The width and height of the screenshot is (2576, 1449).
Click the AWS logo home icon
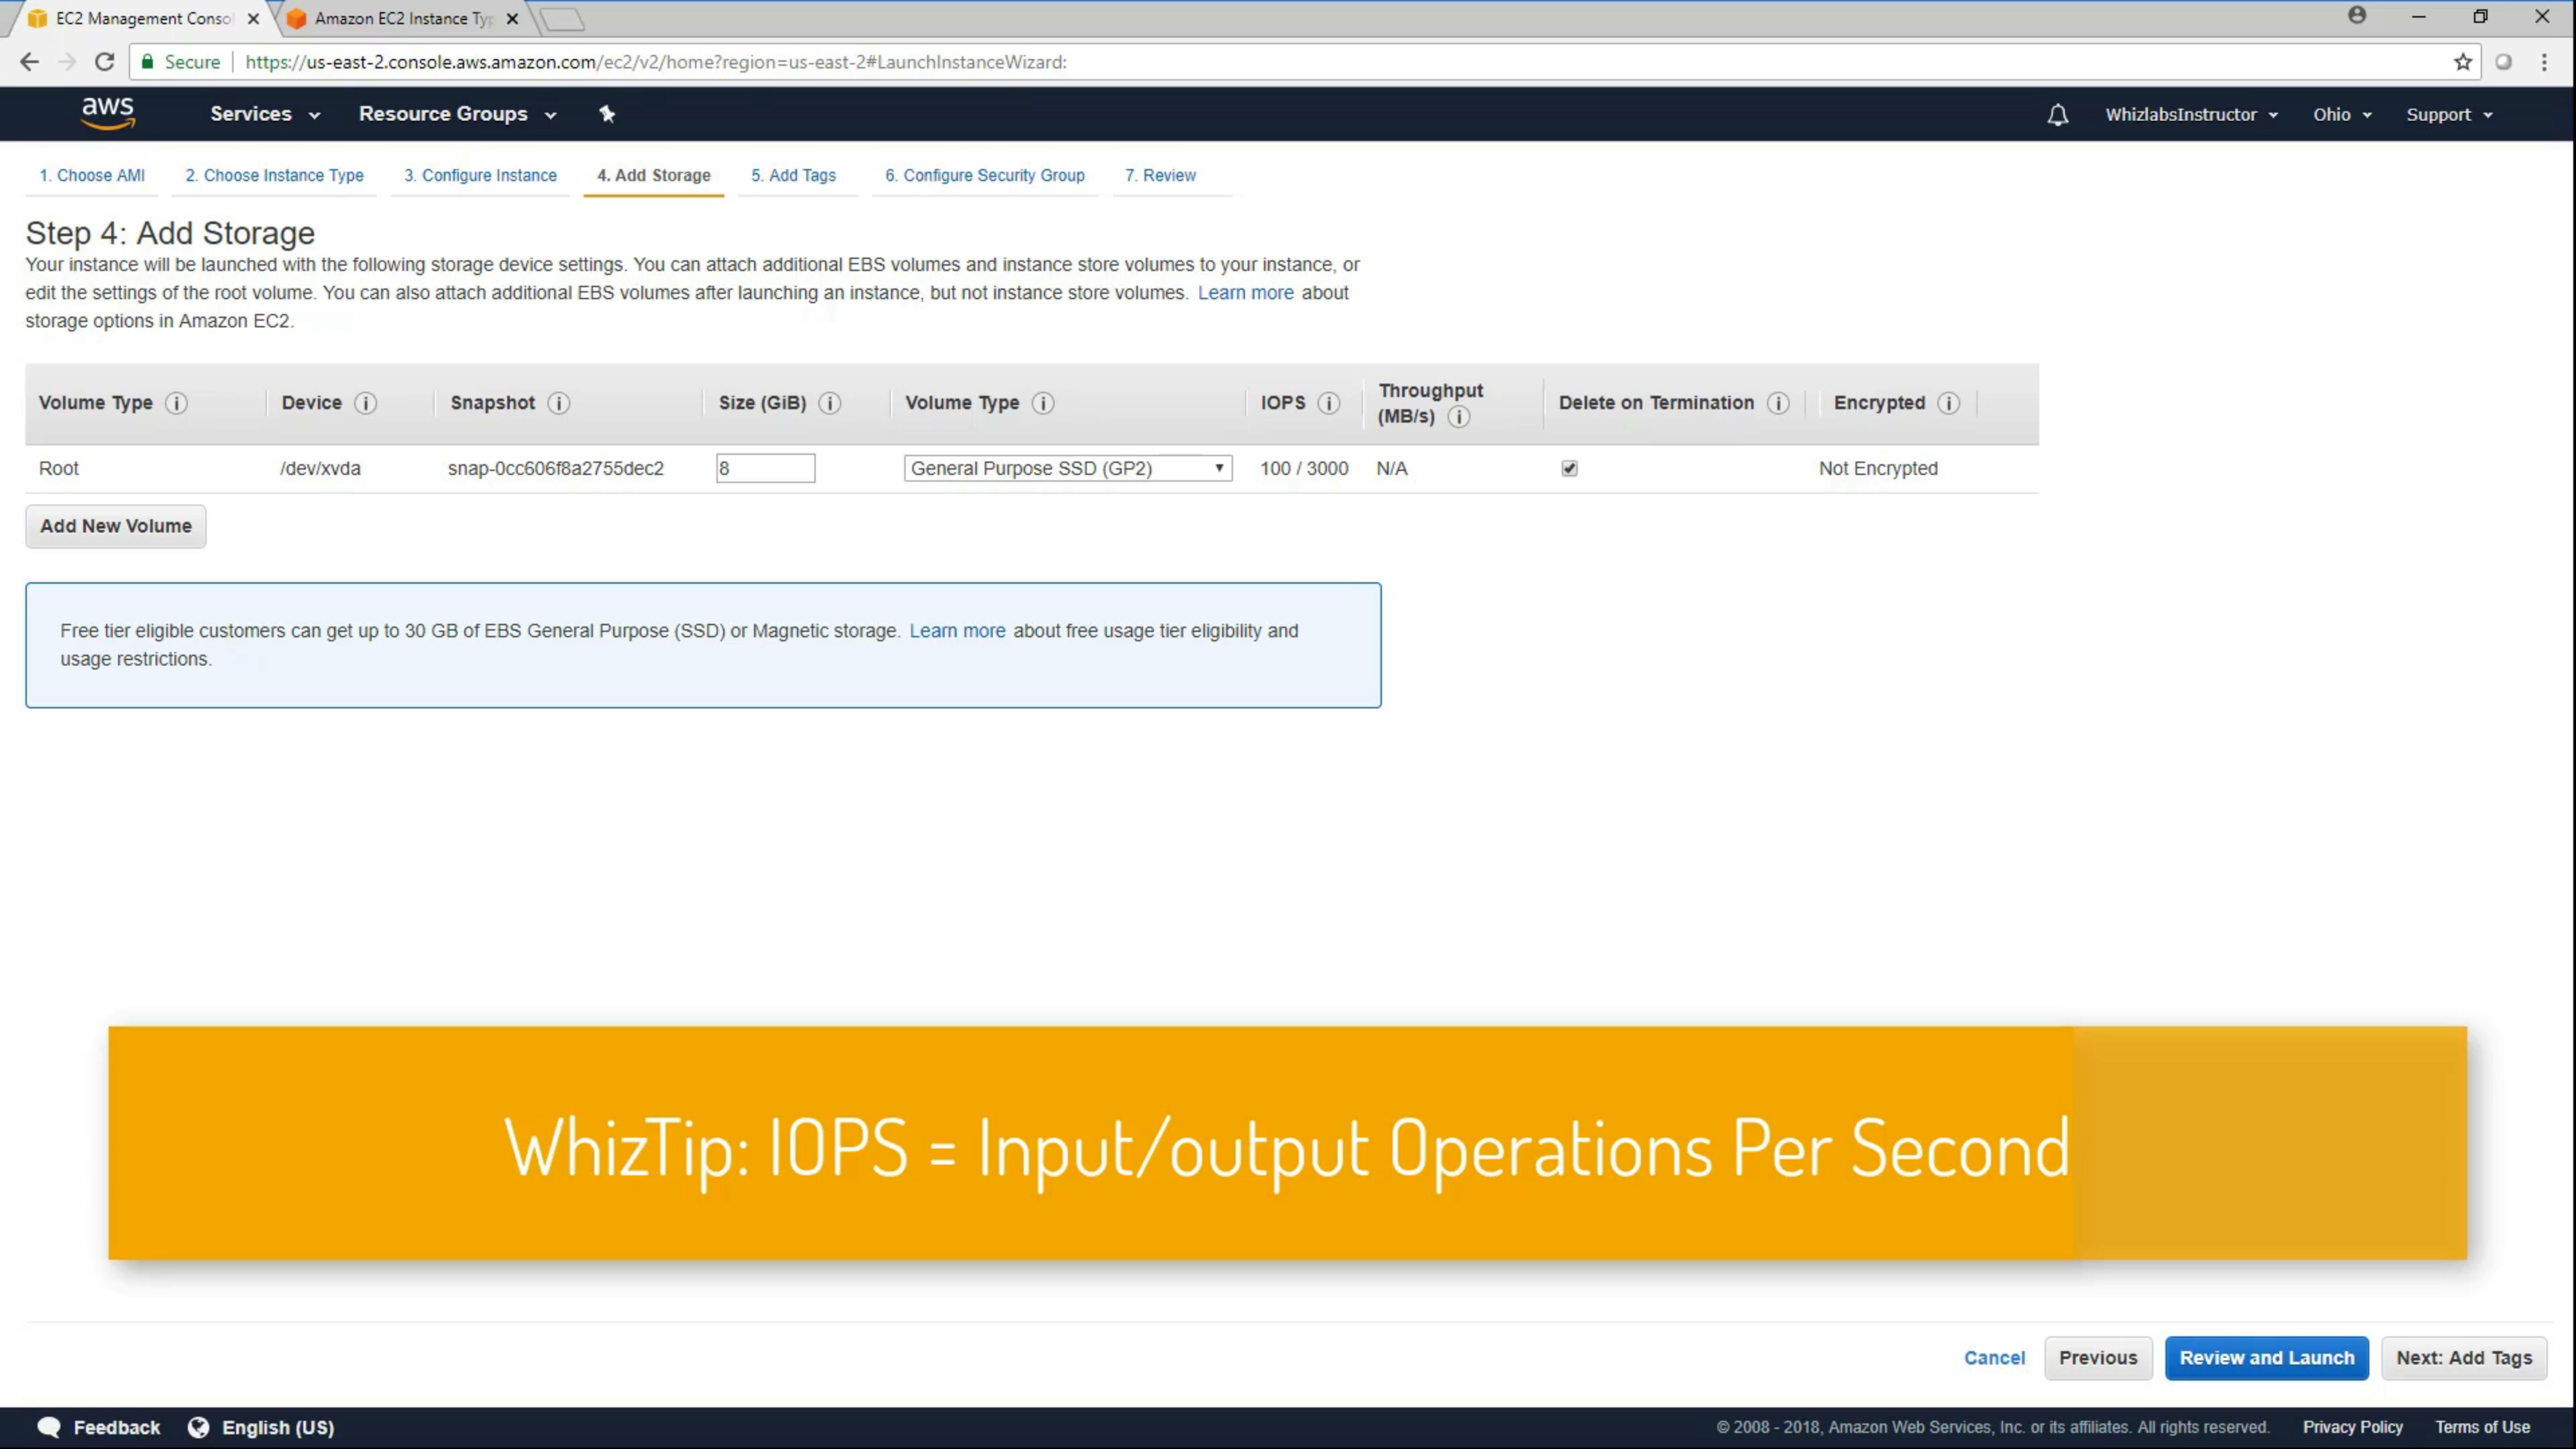point(107,113)
